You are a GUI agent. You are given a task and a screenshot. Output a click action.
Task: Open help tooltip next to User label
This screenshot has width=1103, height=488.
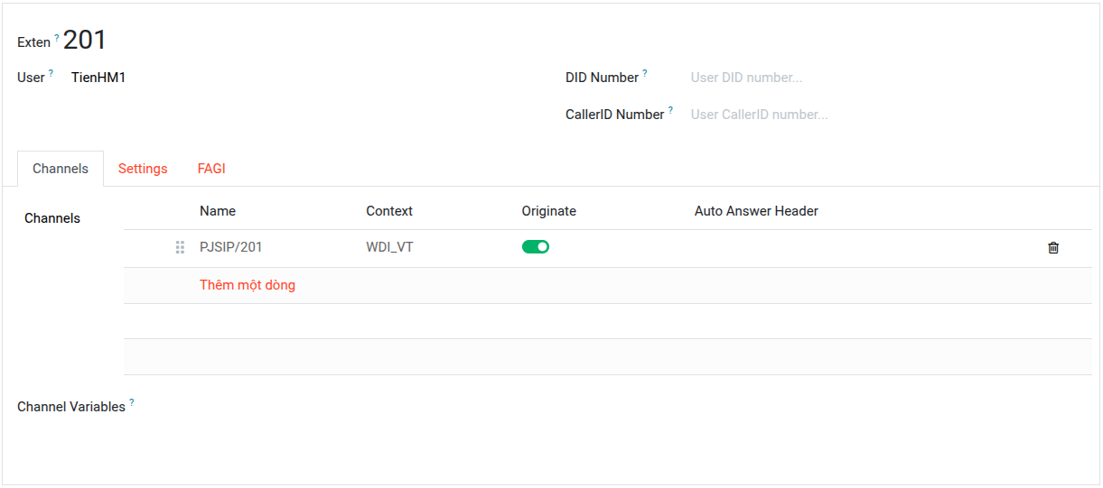[x=51, y=73]
